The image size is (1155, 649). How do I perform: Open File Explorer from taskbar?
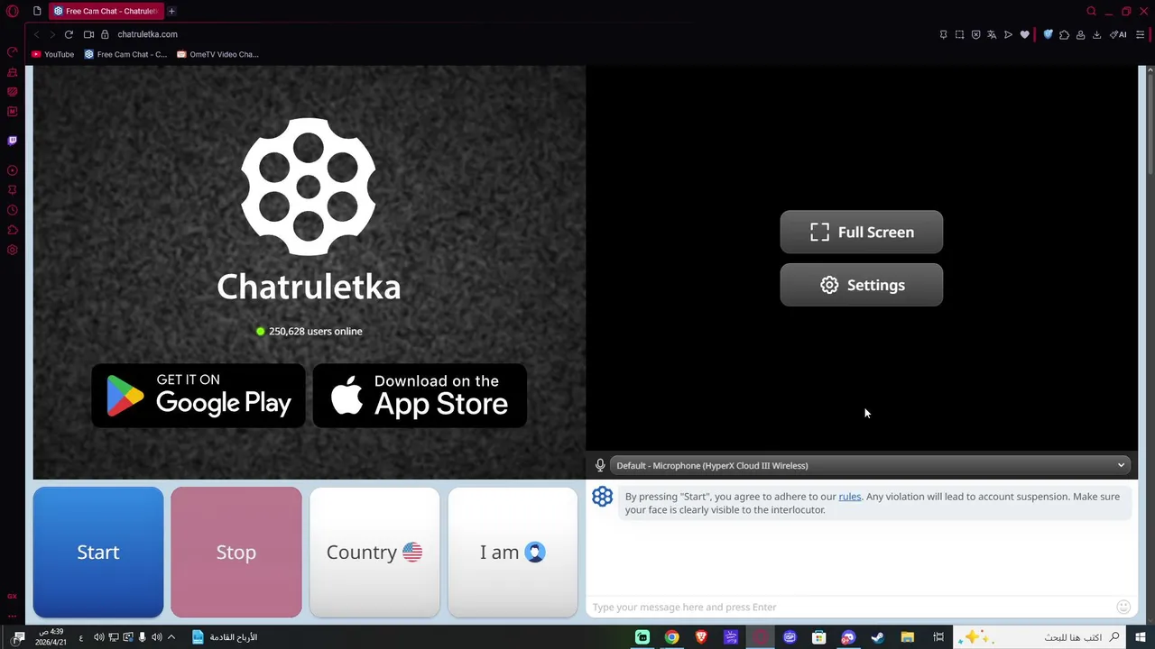click(x=908, y=637)
